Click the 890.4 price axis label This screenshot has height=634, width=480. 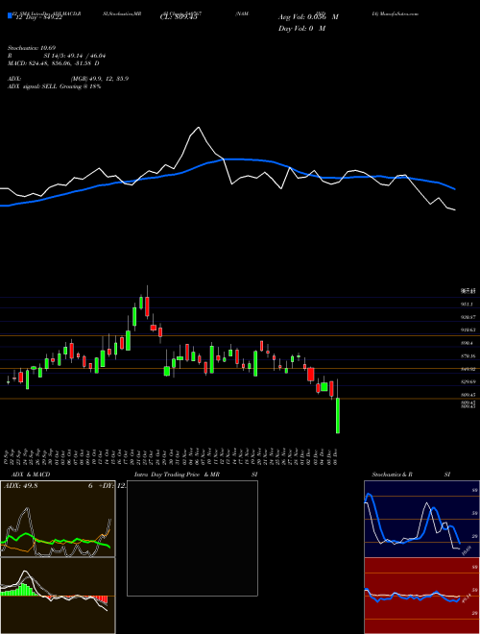[467, 343]
